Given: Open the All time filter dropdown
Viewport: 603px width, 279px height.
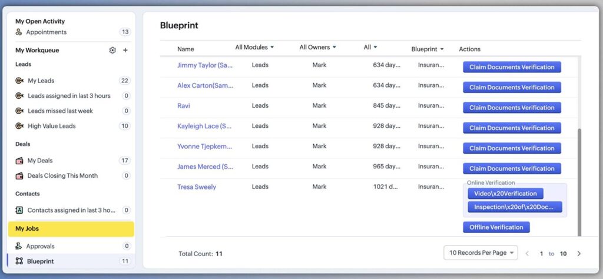Looking at the screenshot, I should (370, 47).
